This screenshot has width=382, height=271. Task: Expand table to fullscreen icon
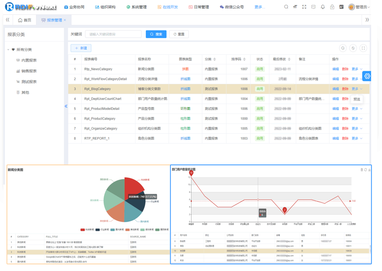click(363, 48)
